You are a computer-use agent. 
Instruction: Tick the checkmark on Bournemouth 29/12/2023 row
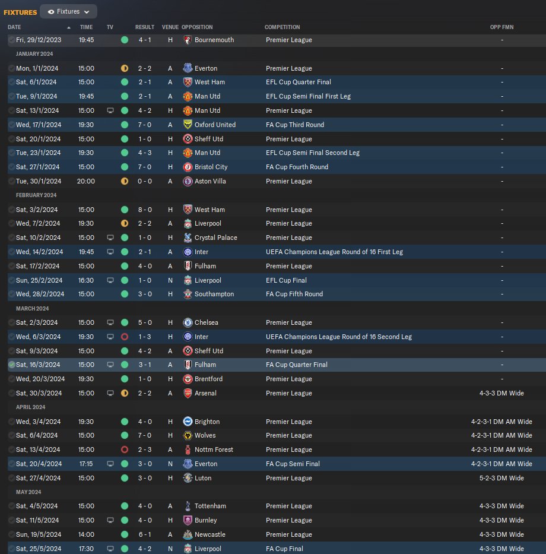(12, 40)
